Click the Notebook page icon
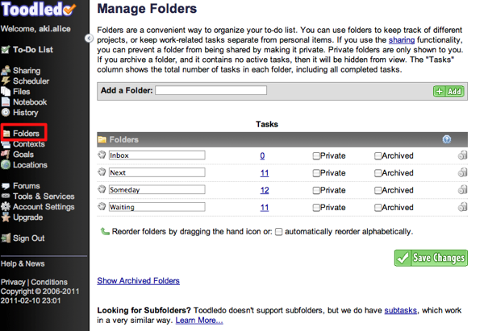 [x=6, y=102]
